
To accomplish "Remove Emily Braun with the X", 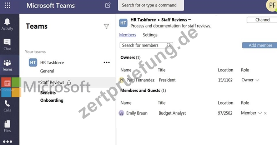I will (x=265, y=113).
